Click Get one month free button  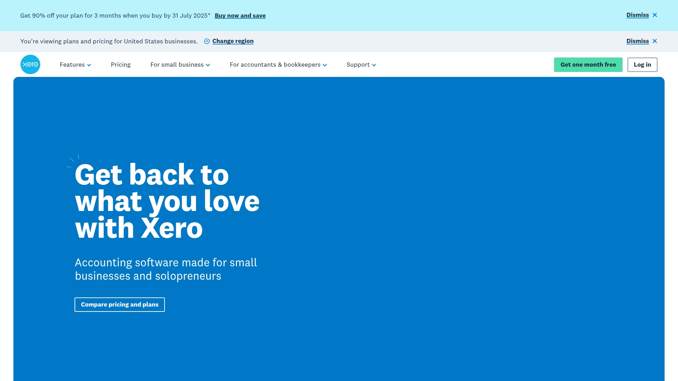pyautogui.click(x=588, y=65)
